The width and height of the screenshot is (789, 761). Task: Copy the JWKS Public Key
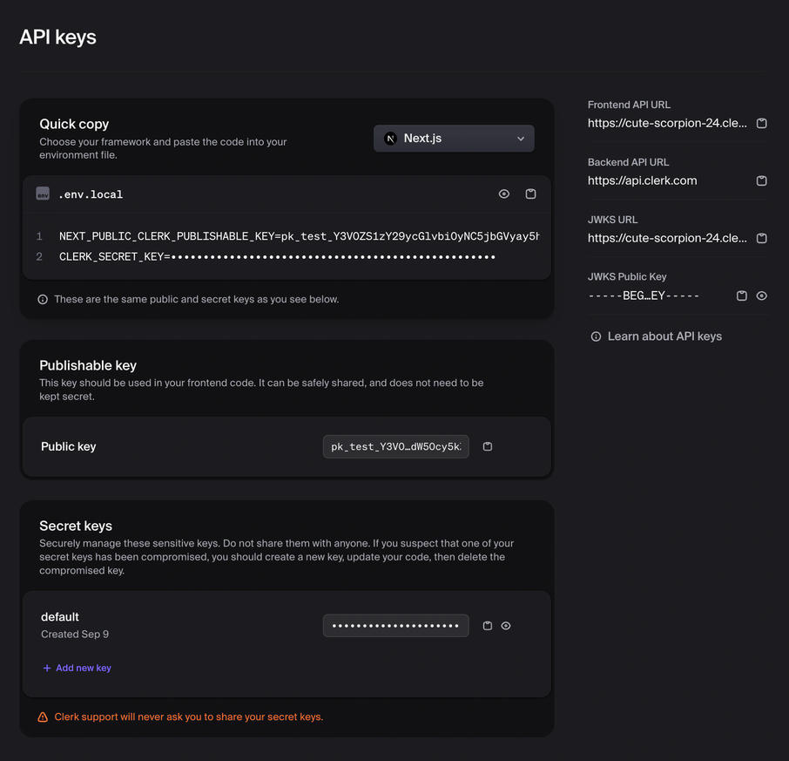(742, 296)
